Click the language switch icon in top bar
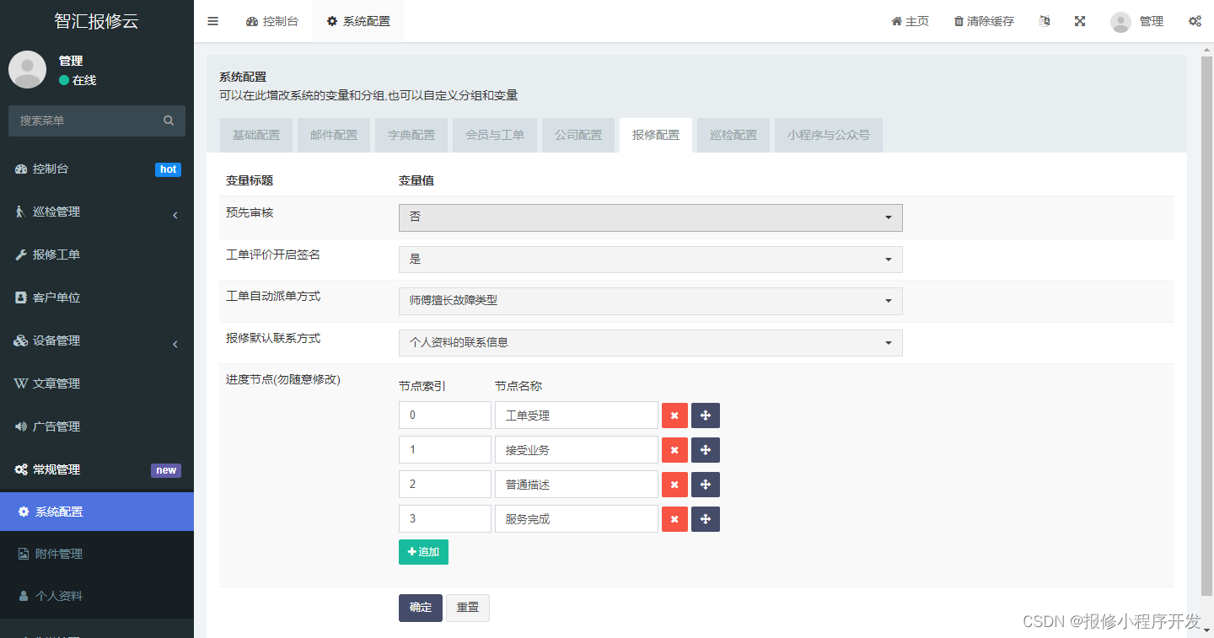The image size is (1214, 638). [1045, 21]
